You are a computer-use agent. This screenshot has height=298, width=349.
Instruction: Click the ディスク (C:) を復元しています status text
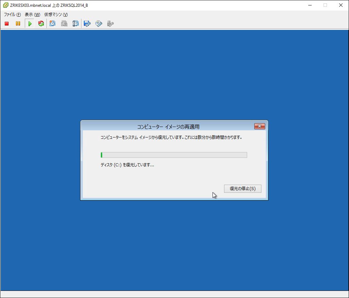pyautogui.click(x=127, y=165)
